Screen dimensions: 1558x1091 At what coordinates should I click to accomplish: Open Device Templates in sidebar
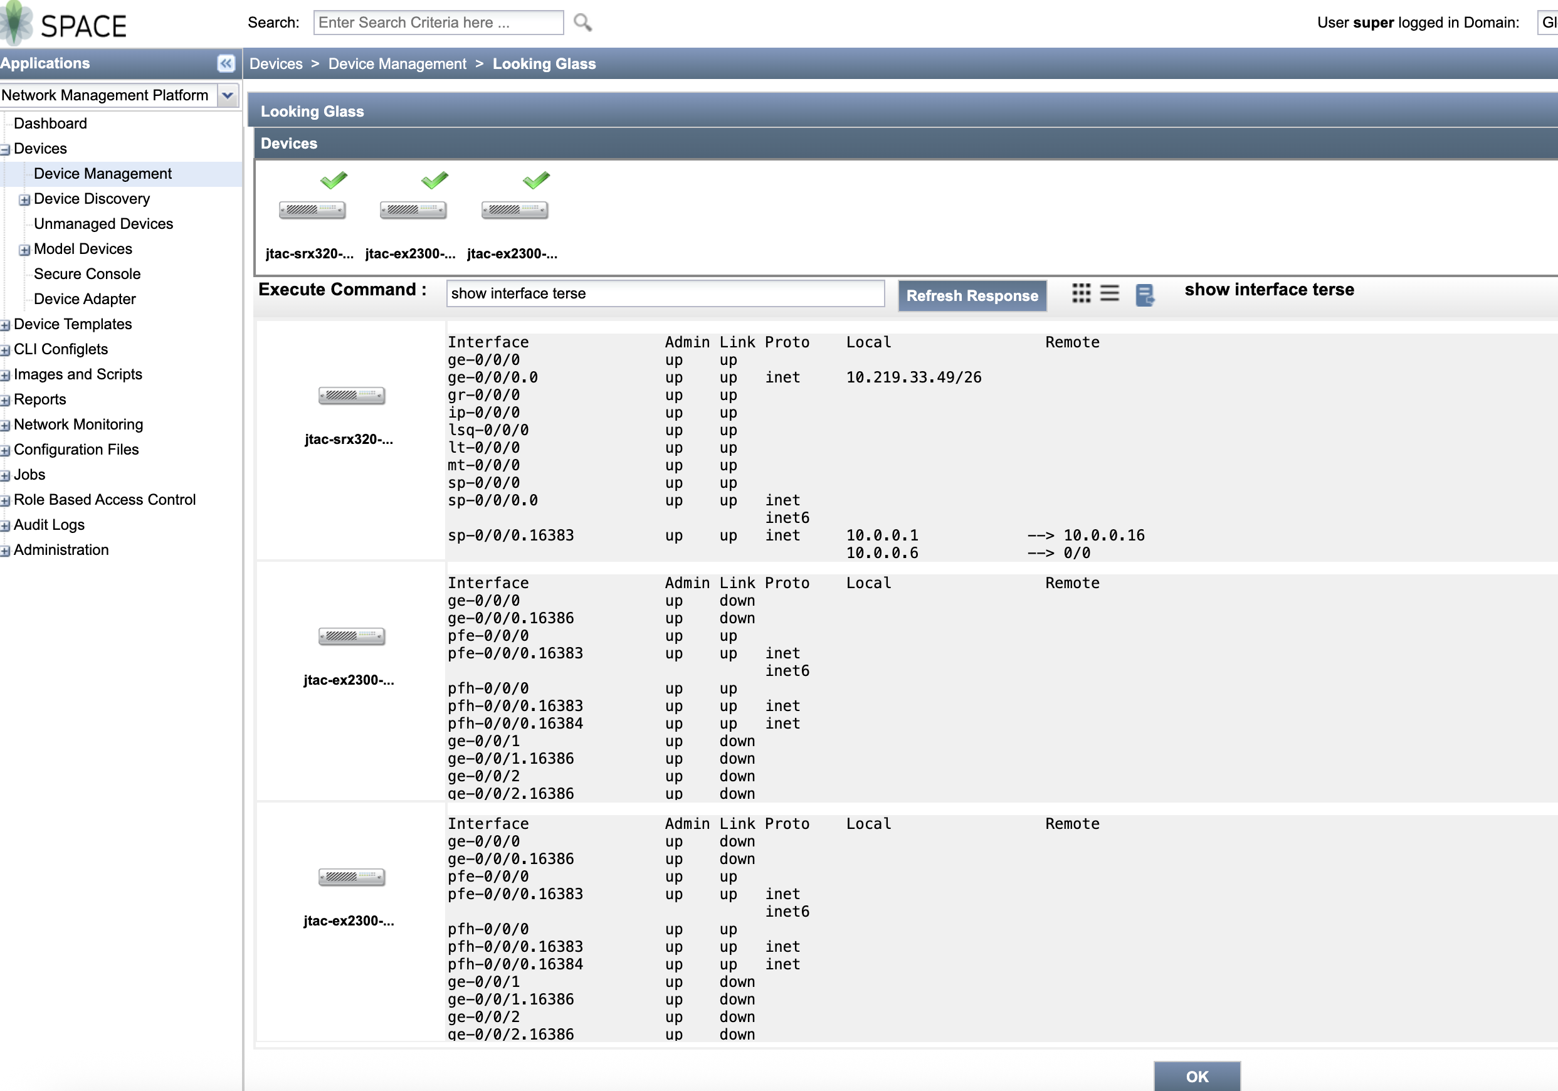pyautogui.click(x=73, y=324)
